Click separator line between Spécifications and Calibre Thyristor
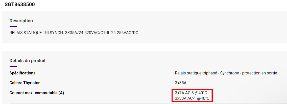This screenshot has height=104, width=287. point(148,78)
